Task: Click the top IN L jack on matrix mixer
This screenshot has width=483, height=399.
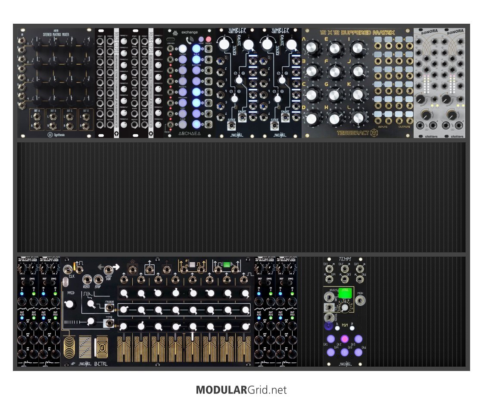Action: point(21,41)
